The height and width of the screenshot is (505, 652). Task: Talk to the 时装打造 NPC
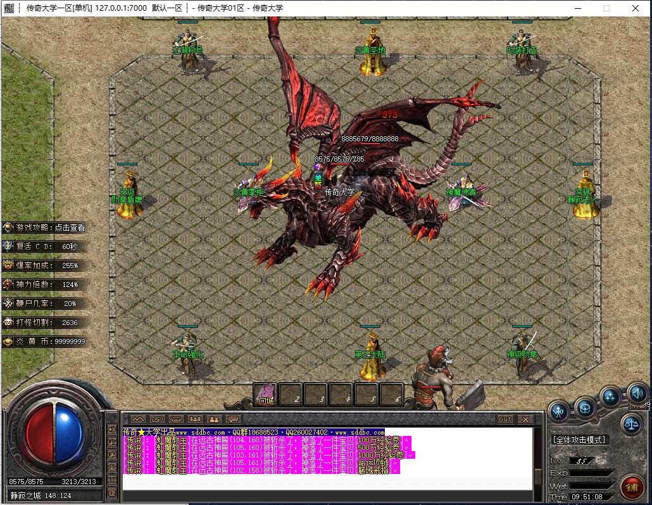pyautogui.click(x=522, y=50)
